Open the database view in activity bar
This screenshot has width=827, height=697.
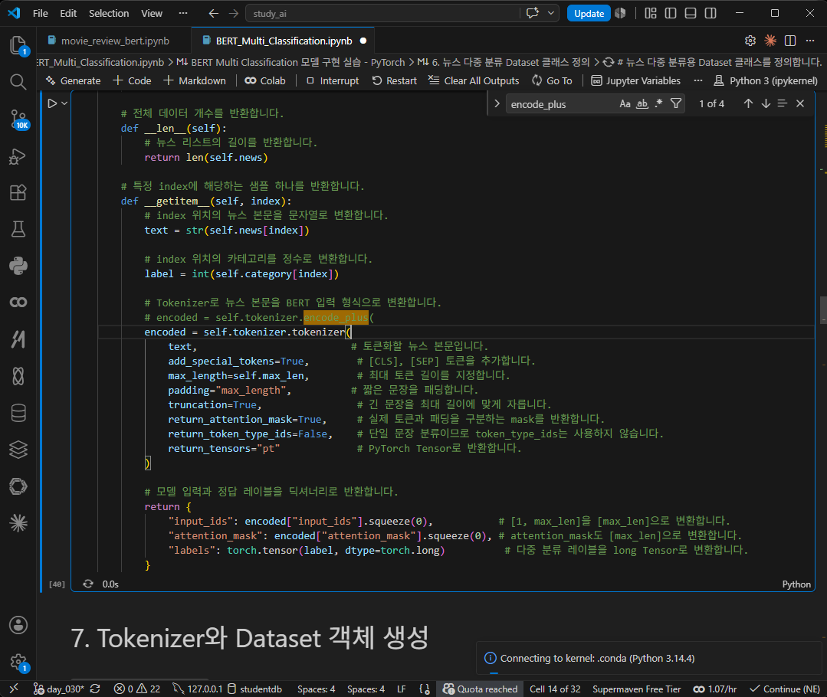click(18, 413)
